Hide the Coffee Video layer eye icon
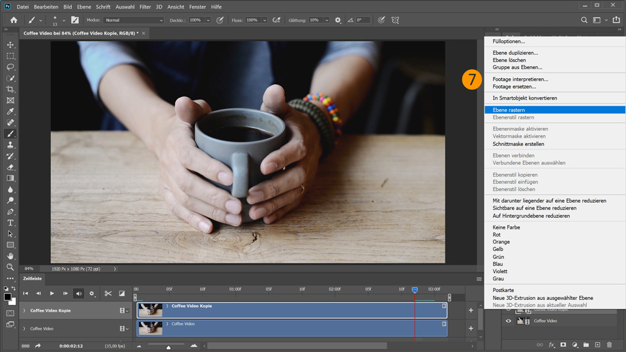 pyautogui.click(x=509, y=321)
